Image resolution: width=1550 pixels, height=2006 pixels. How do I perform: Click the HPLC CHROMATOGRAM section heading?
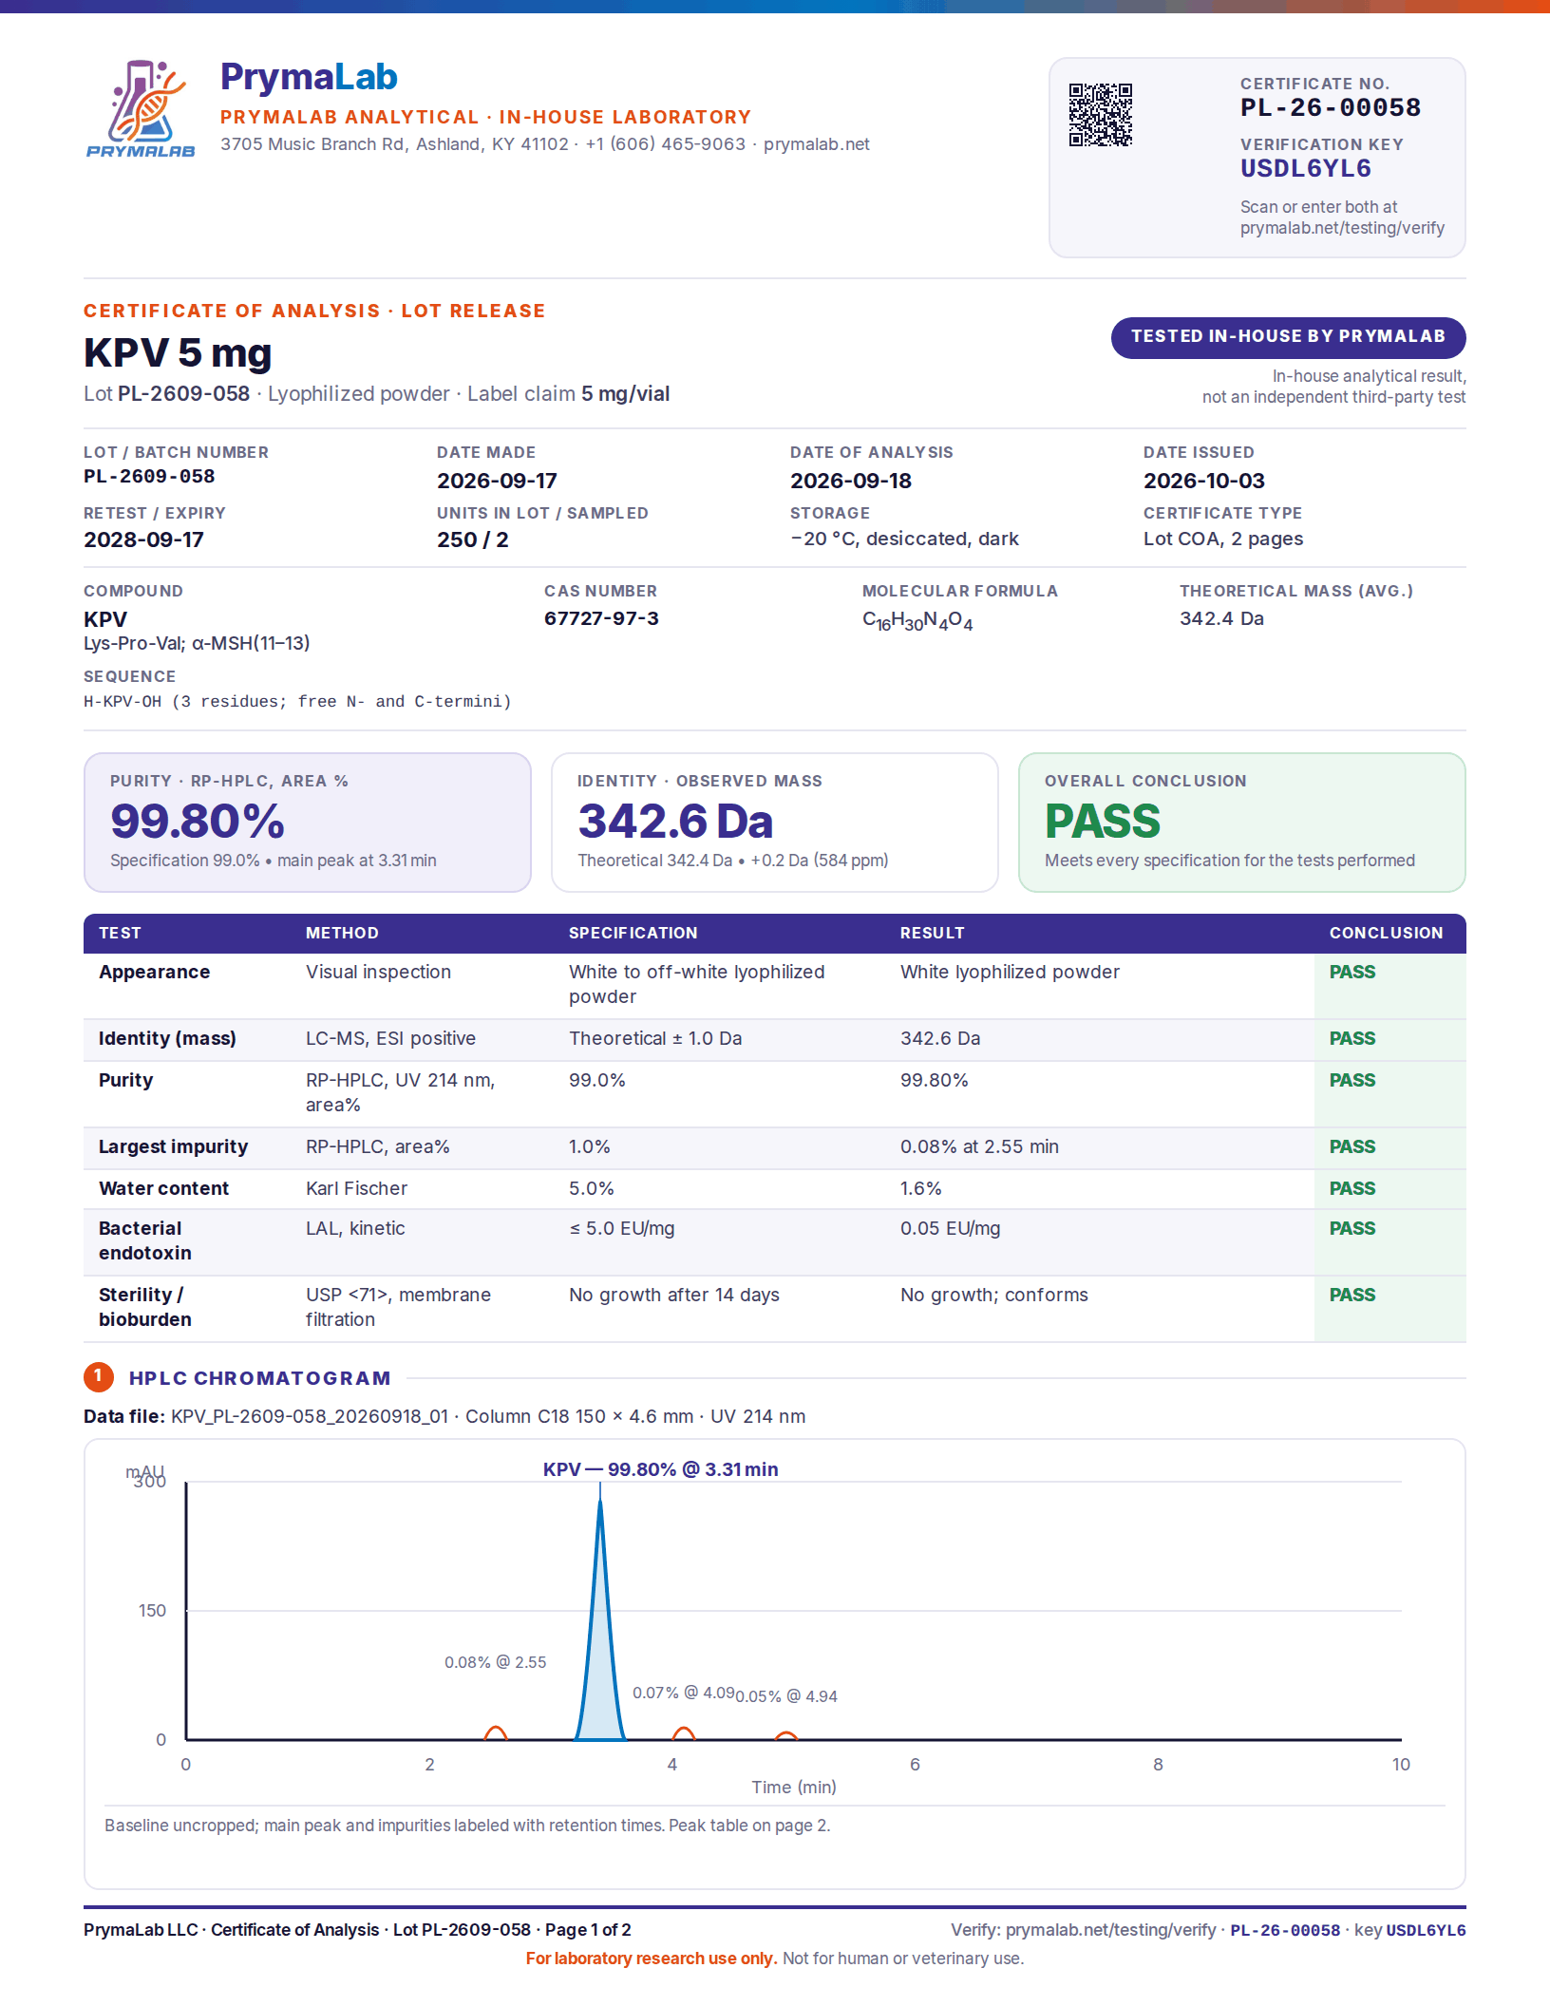coord(260,1377)
